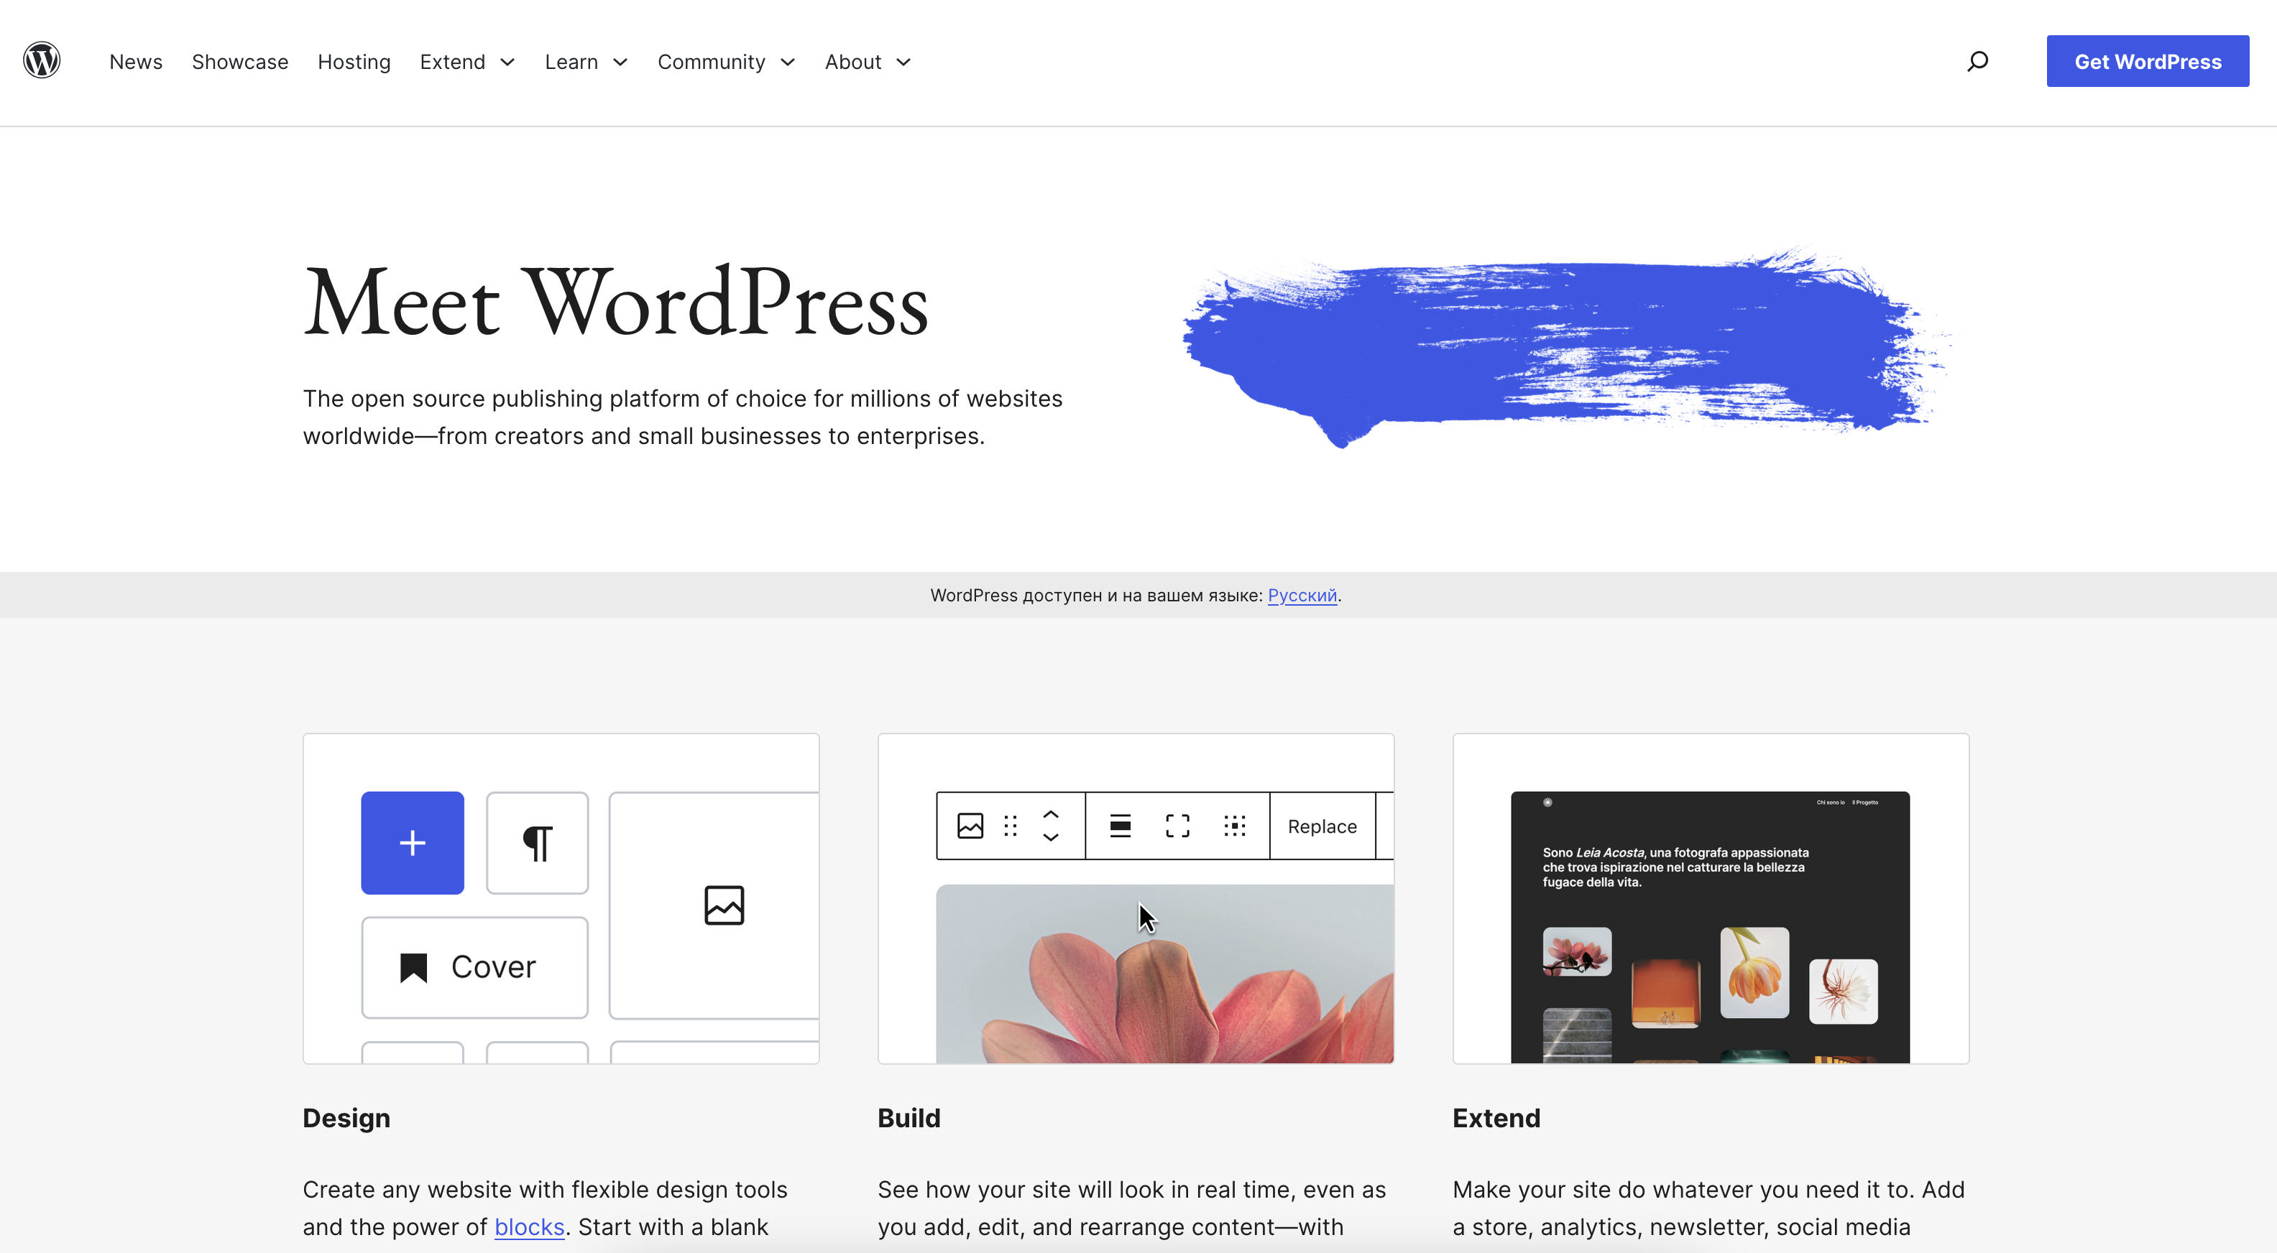This screenshot has height=1253, width=2277.
Task: Click the Replace button in Build toolbar
Action: 1322,826
